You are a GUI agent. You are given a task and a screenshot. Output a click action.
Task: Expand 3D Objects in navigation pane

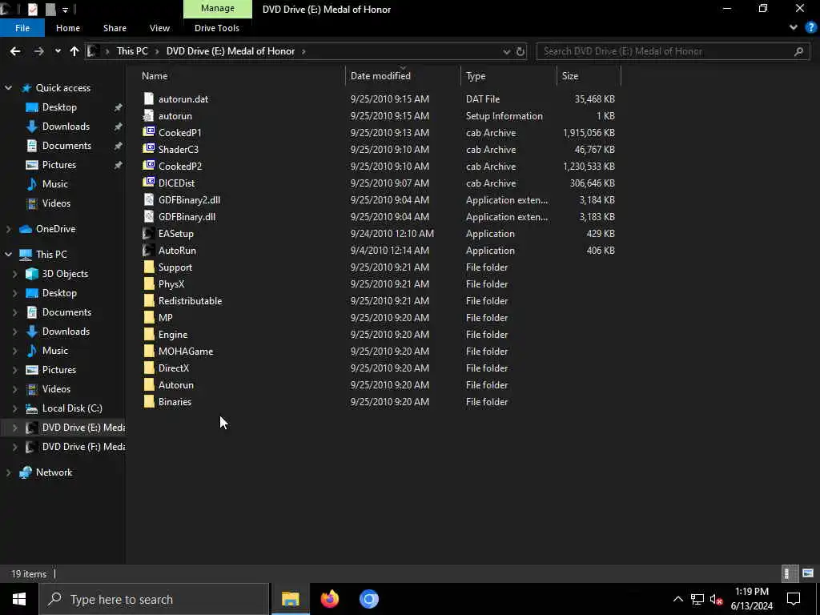(x=14, y=274)
